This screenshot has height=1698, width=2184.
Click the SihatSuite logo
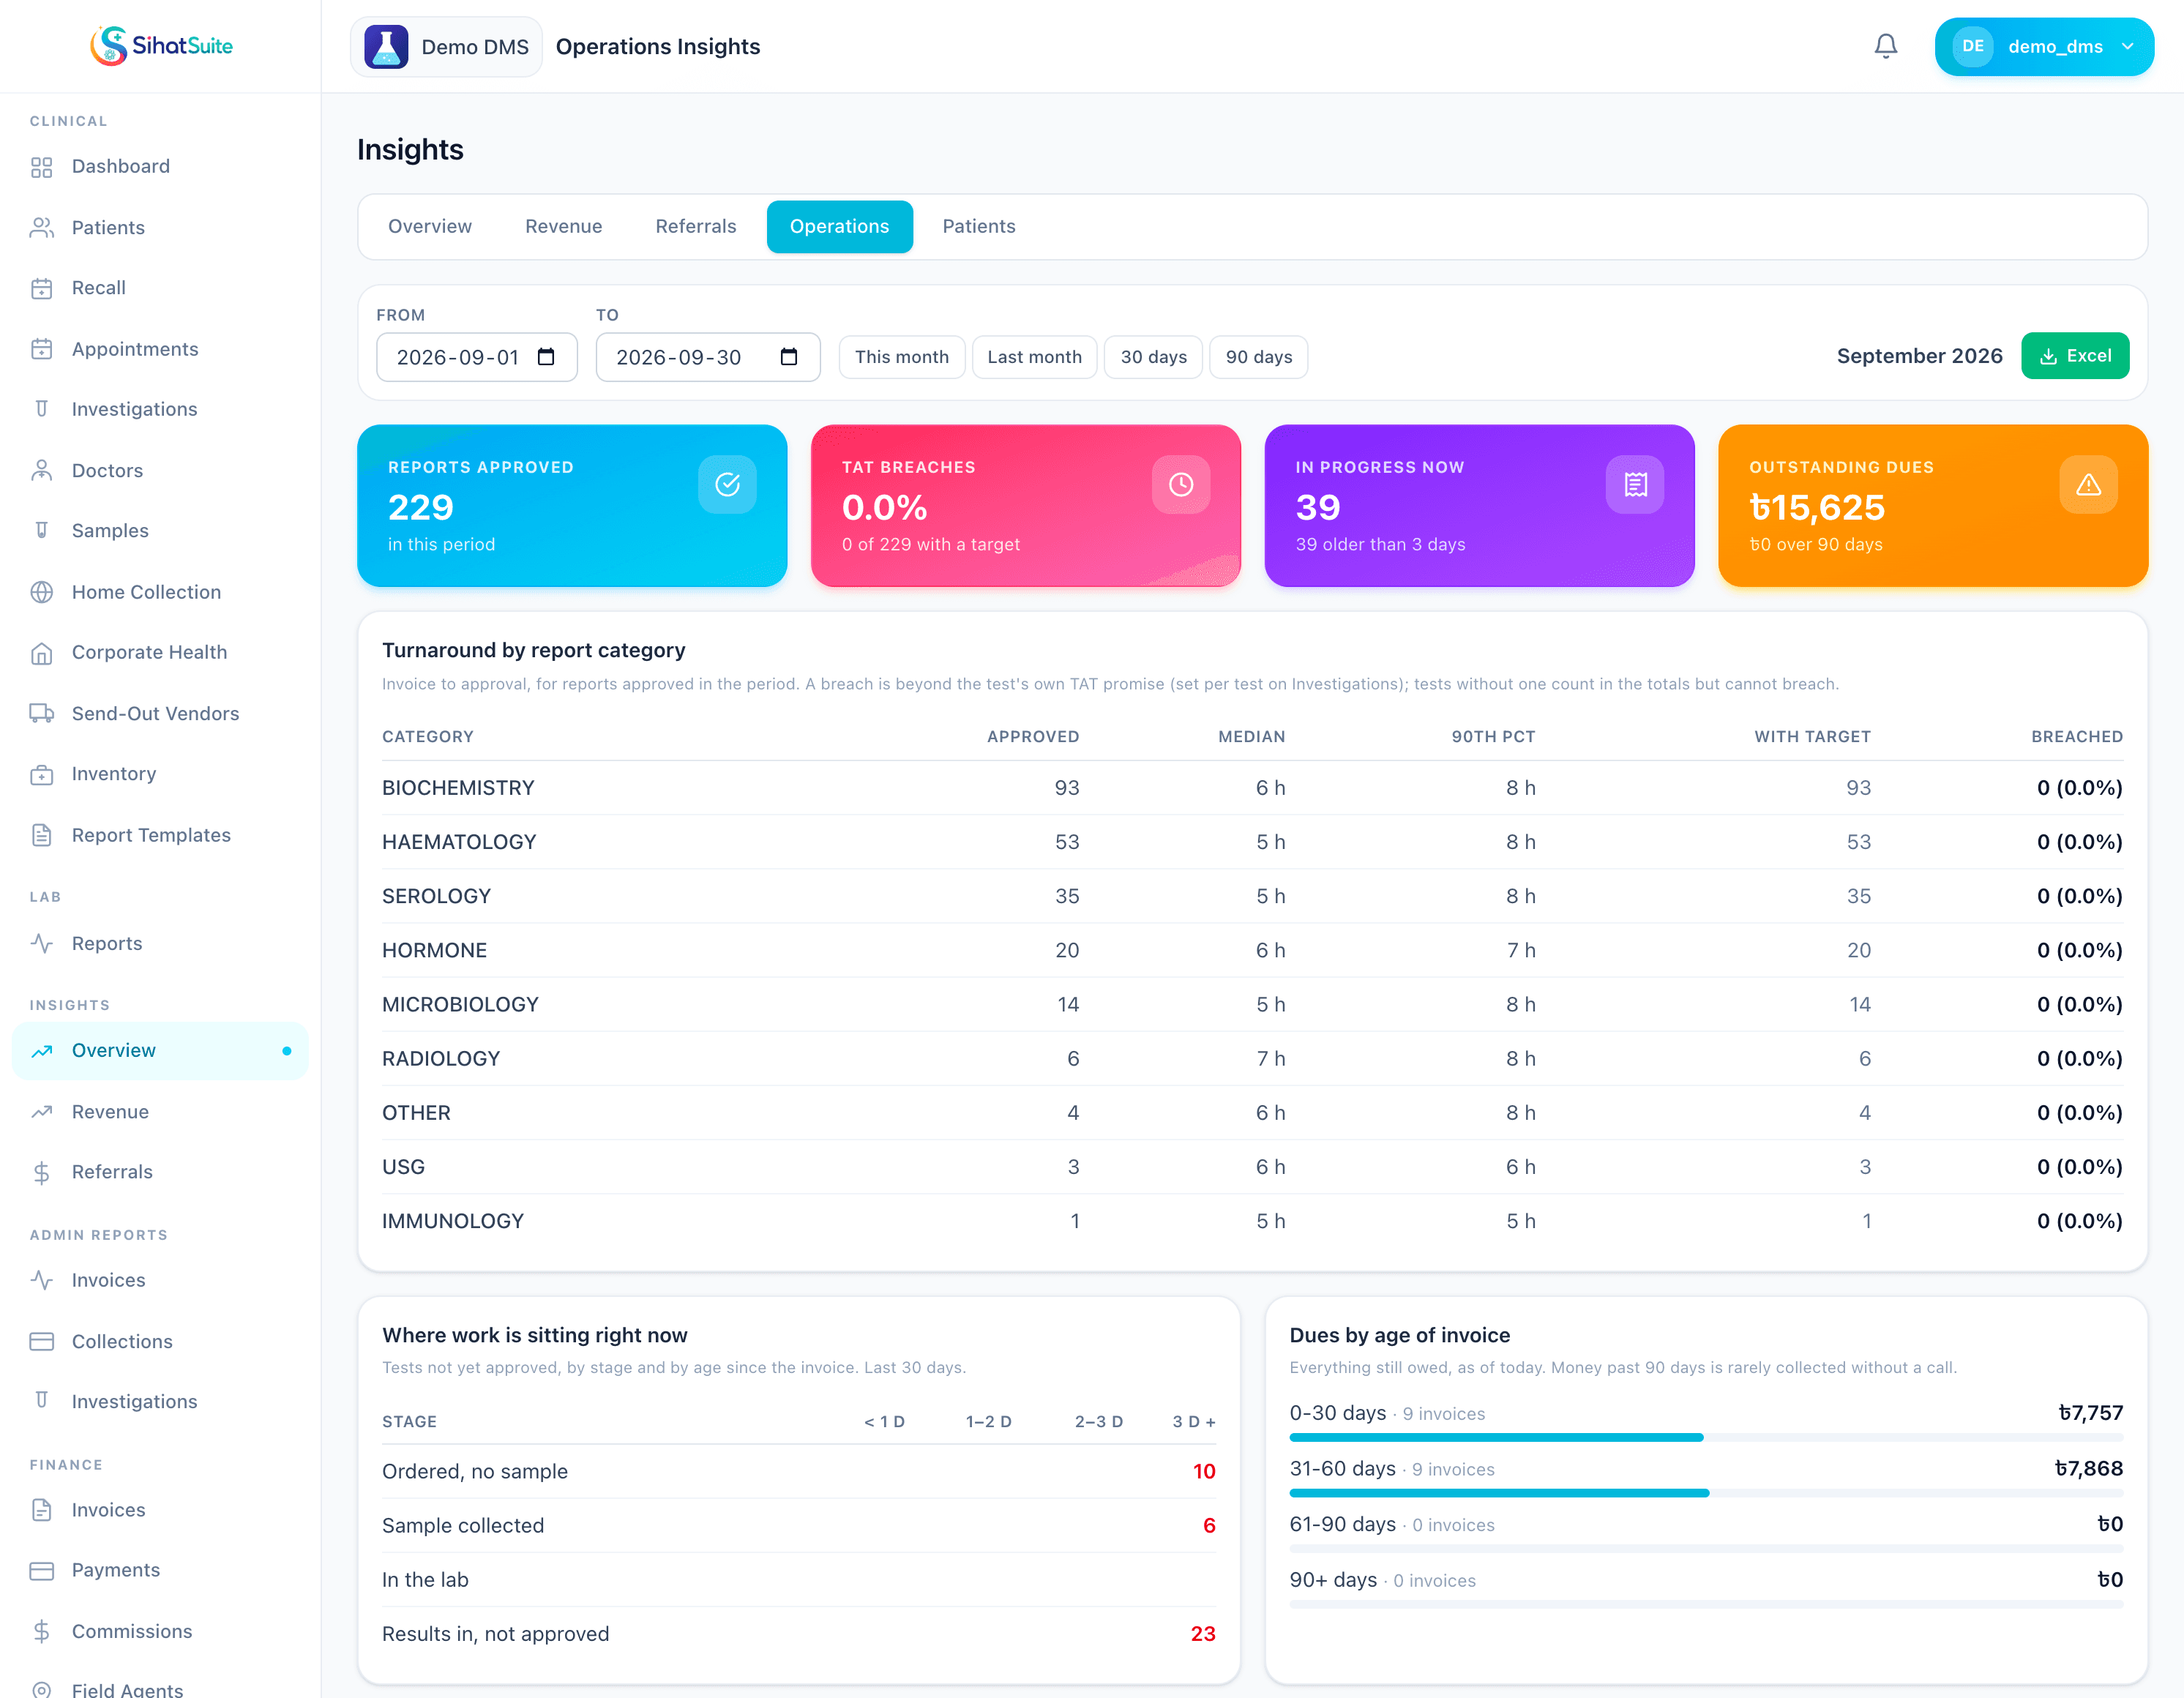point(161,46)
